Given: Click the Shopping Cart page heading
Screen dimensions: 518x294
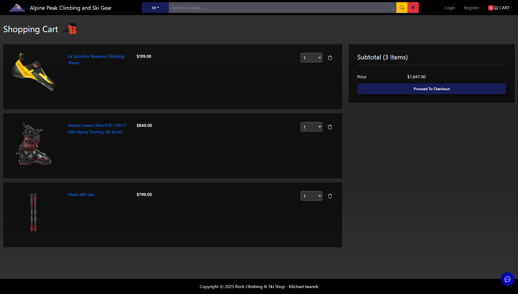Looking at the screenshot, I should tap(30, 29).
